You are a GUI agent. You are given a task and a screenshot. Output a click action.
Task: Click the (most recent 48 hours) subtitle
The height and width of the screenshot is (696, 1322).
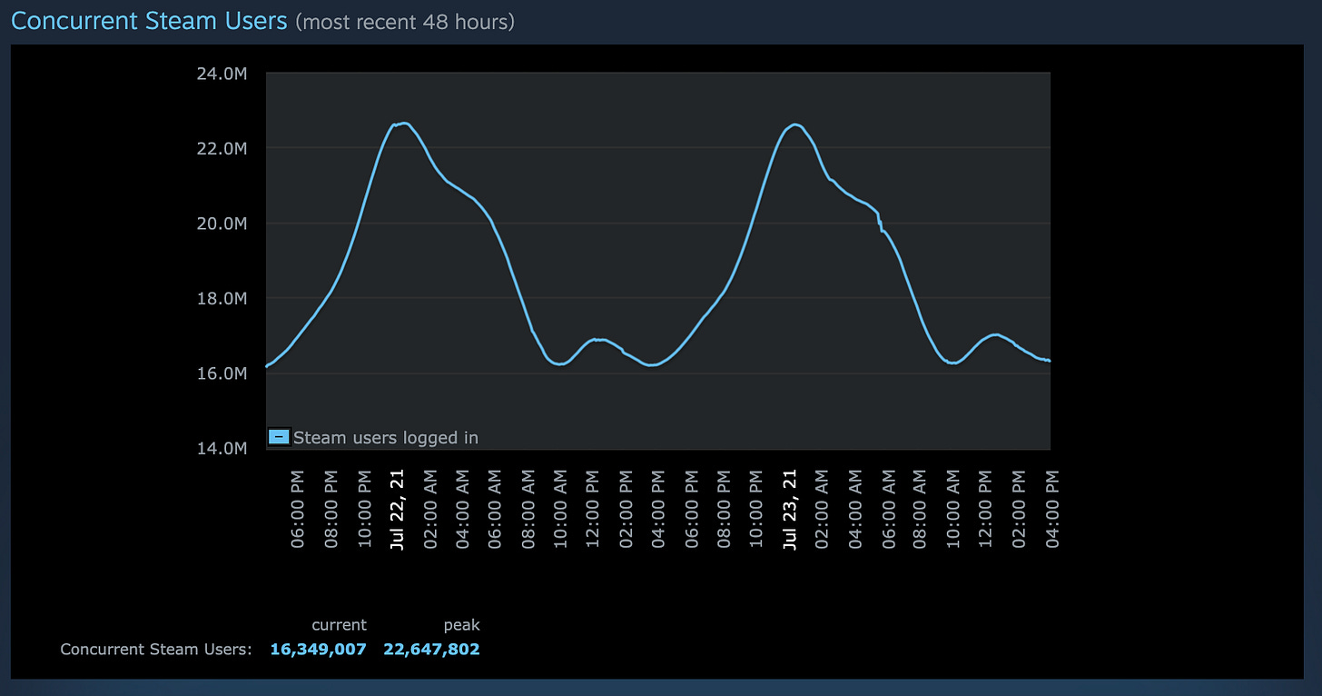coord(405,21)
